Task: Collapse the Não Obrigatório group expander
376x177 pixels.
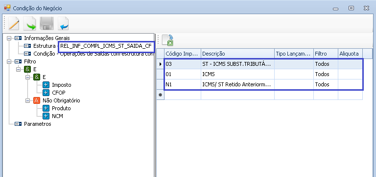Action: click(27, 100)
